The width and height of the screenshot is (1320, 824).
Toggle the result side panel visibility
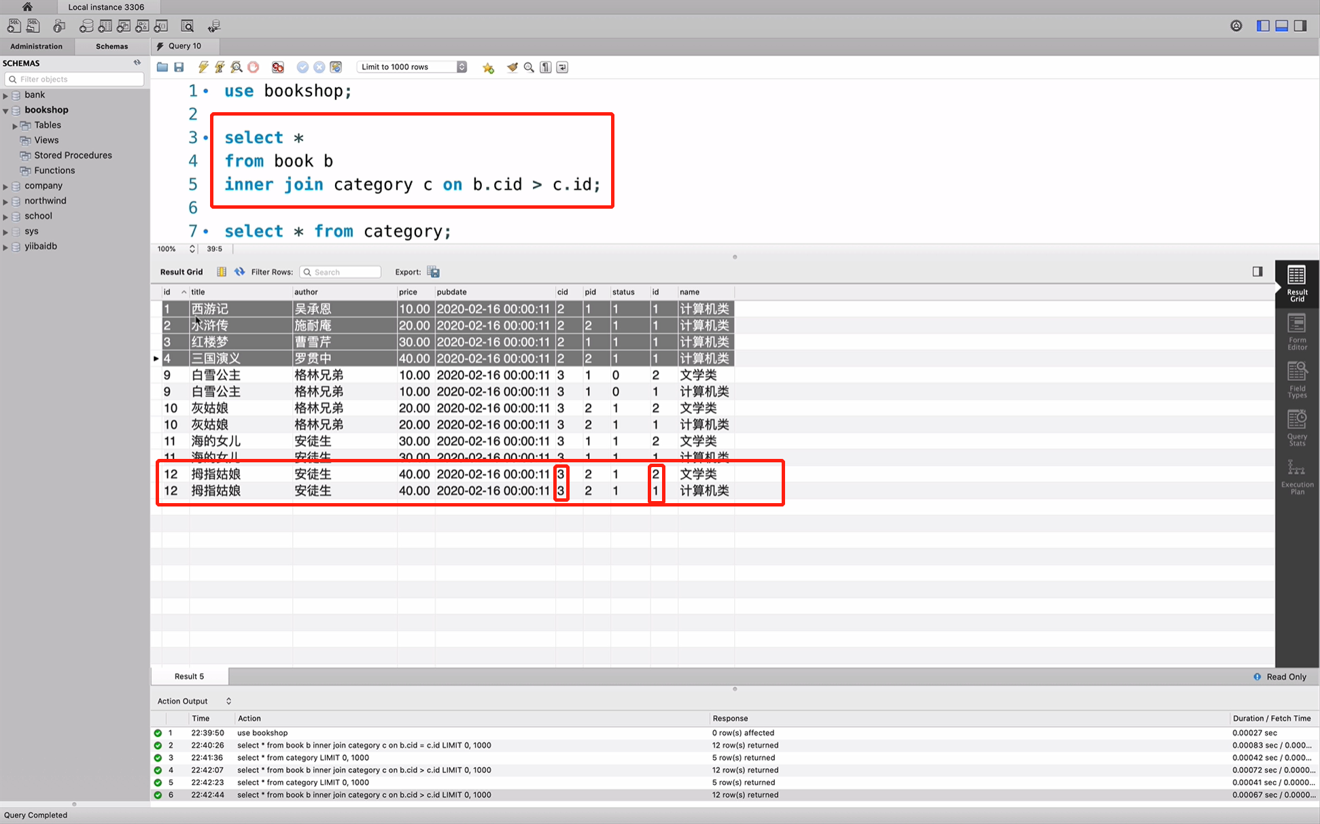1257,271
